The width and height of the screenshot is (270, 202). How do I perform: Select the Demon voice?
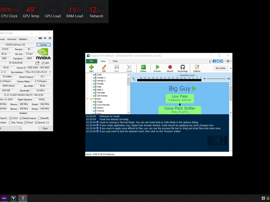coord(100,108)
